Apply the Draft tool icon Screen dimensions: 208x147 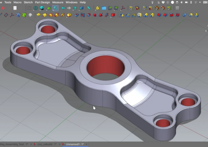(171, 15)
